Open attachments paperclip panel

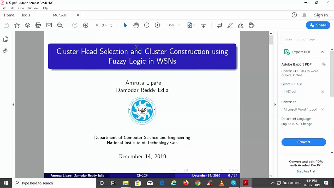[5, 50]
